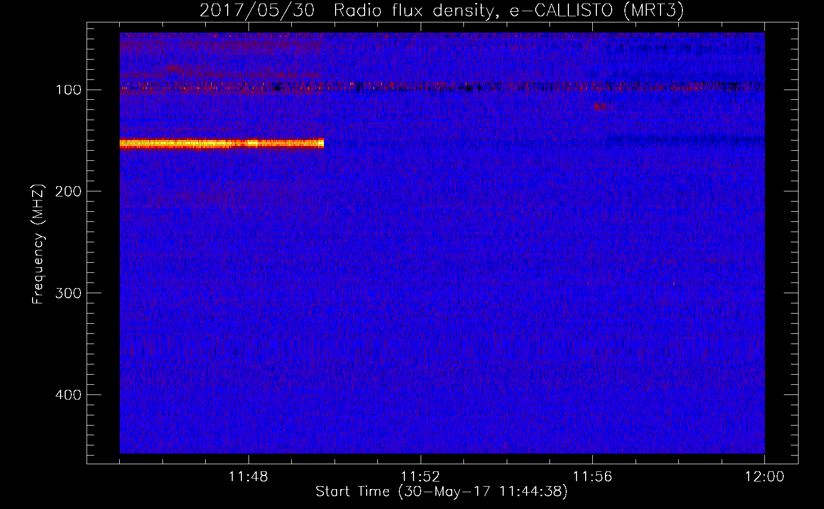Click the 100 frequency tick label
Viewport: 824px width, 509px height.
[x=68, y=90]
